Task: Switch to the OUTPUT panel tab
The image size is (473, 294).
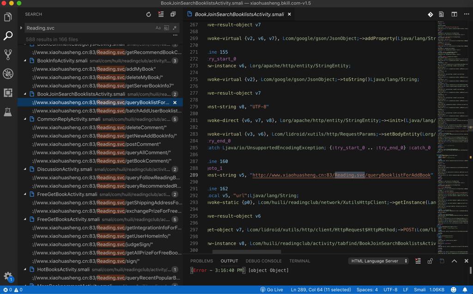Action: pyautogui.click(x=229, y=261)
